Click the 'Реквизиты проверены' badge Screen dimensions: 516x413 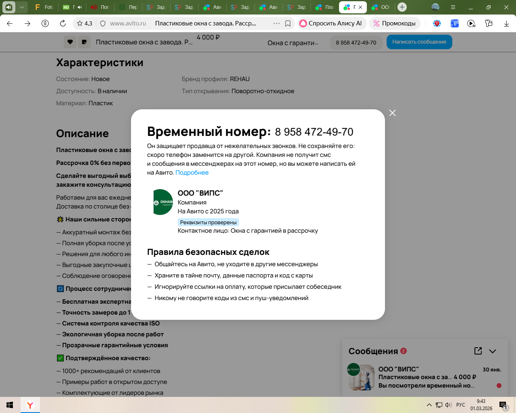click(x=208, y=222)
